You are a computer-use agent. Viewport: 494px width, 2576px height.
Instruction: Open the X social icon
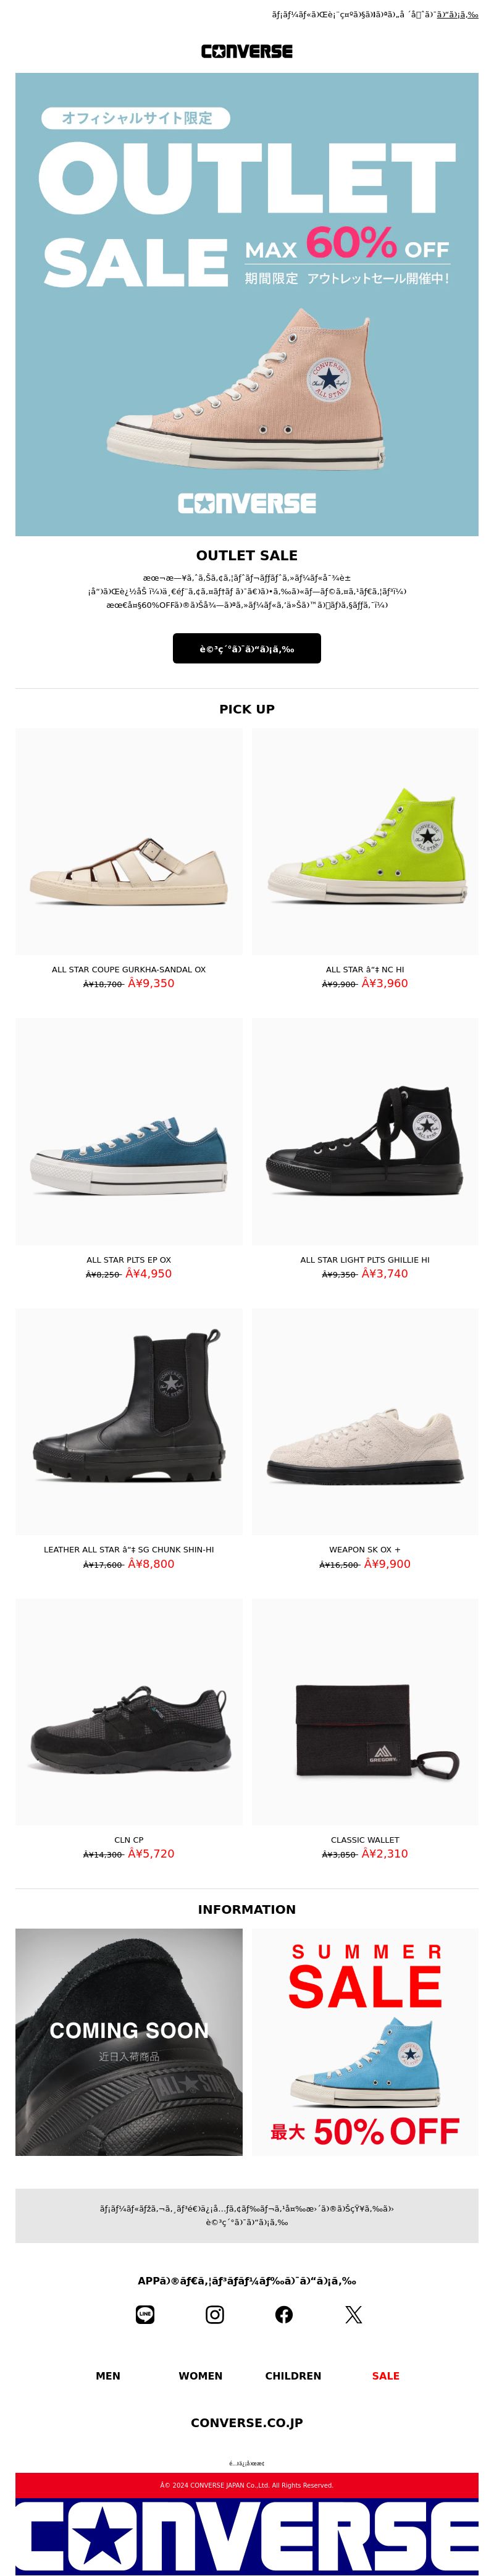[x=354, y=2314]
